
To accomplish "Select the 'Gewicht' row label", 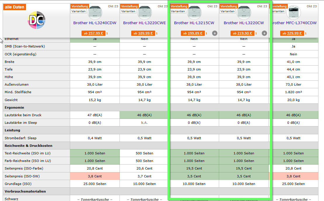I will coord(11,100).
